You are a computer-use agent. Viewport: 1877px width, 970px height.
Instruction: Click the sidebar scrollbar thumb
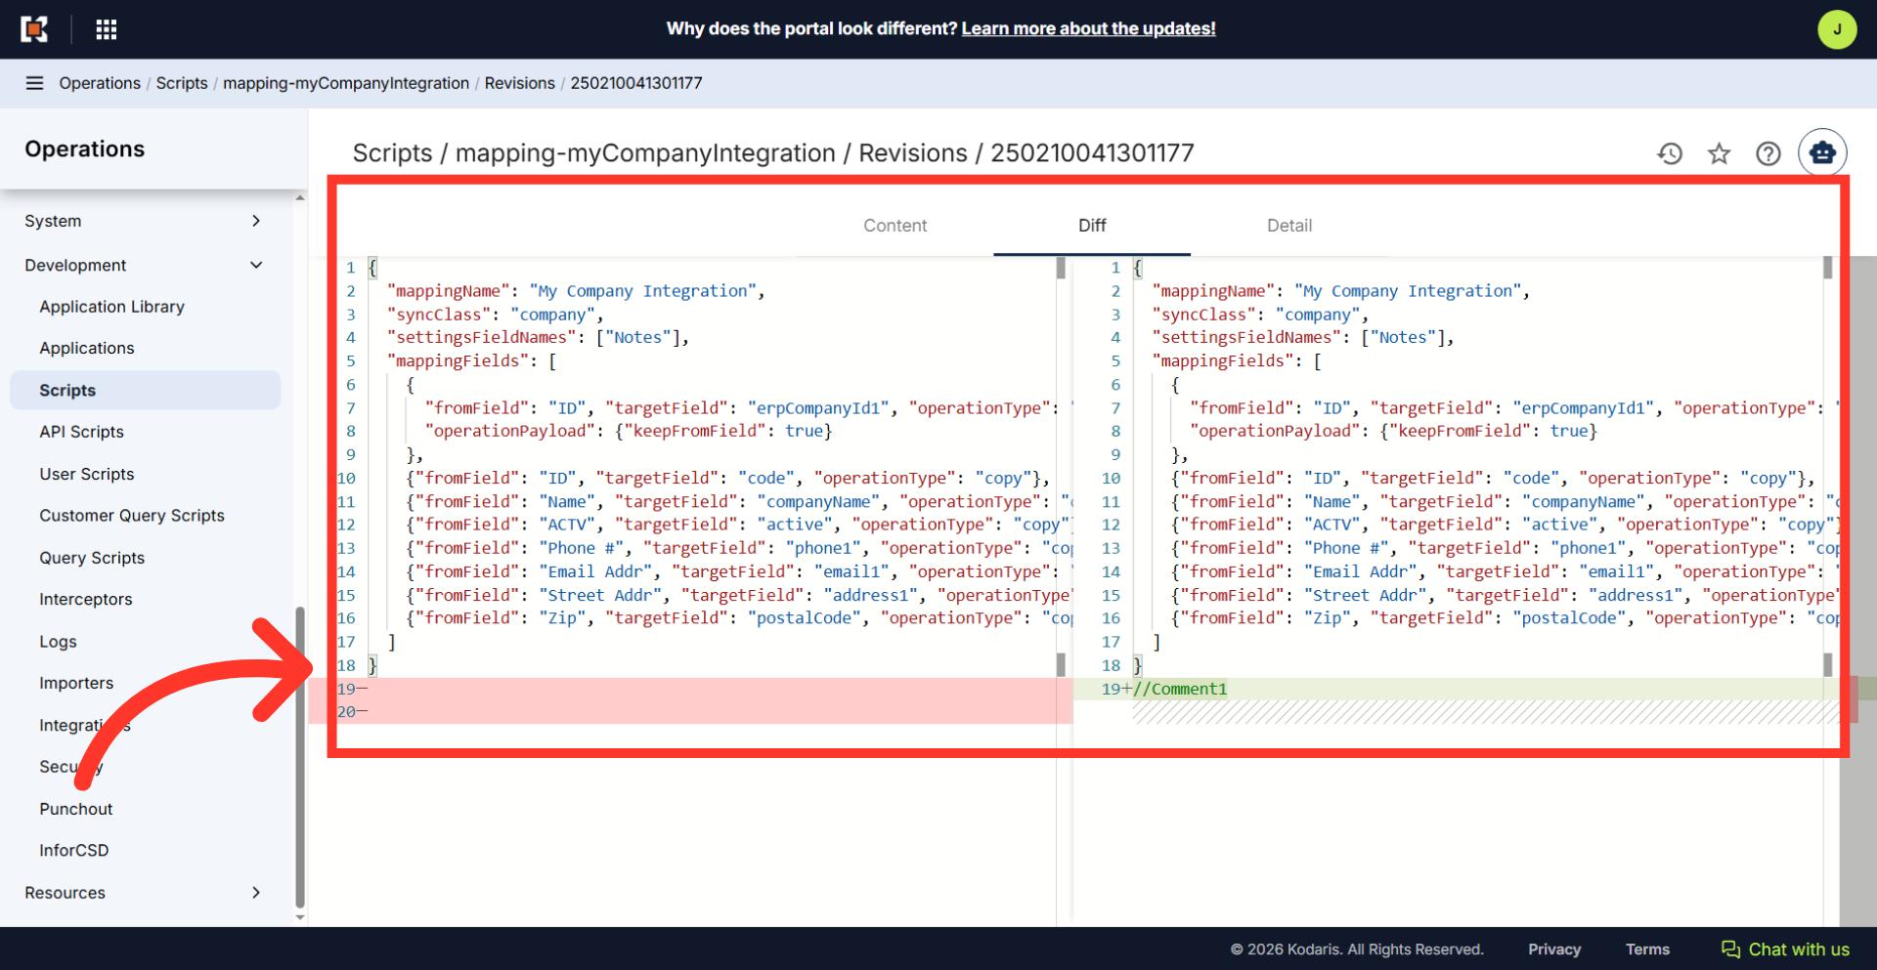click(300, 757)
